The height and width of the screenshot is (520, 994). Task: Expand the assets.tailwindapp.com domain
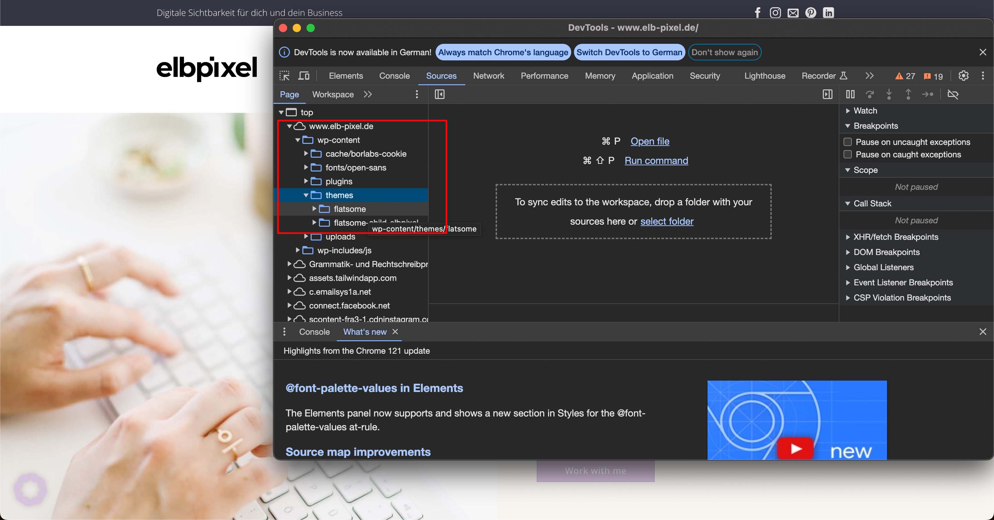coord(289,278)
